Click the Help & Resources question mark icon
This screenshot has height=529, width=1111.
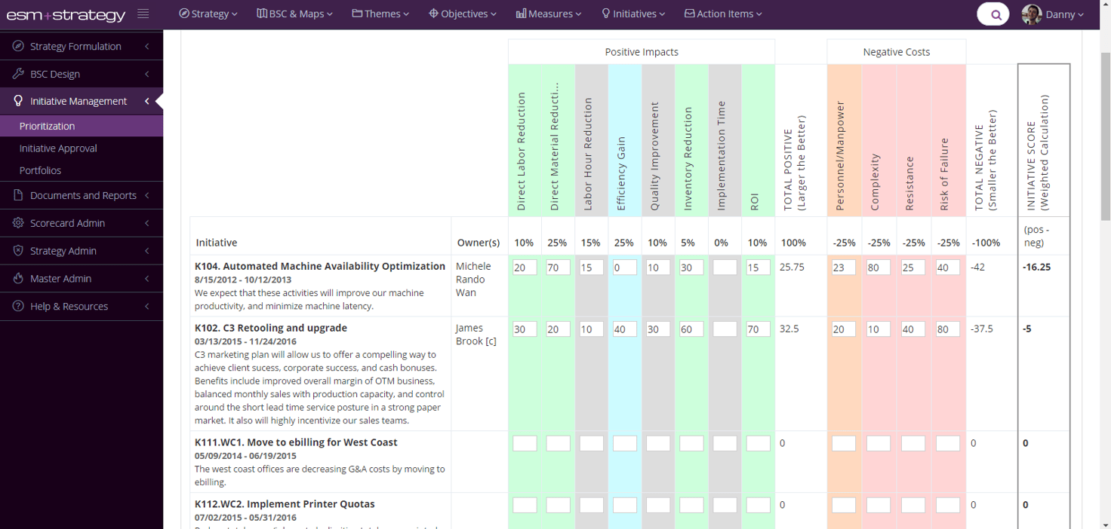17,306
